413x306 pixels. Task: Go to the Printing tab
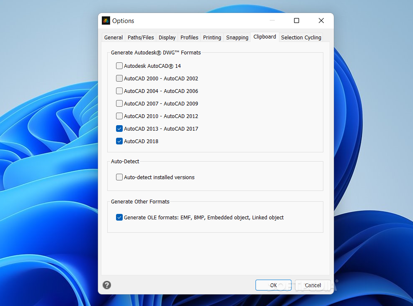(212, 37)
